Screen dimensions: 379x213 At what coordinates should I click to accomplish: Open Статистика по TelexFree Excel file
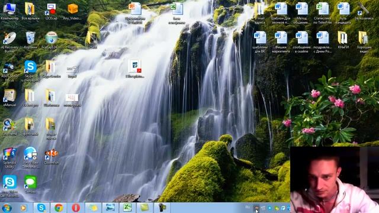click(322, 13)
